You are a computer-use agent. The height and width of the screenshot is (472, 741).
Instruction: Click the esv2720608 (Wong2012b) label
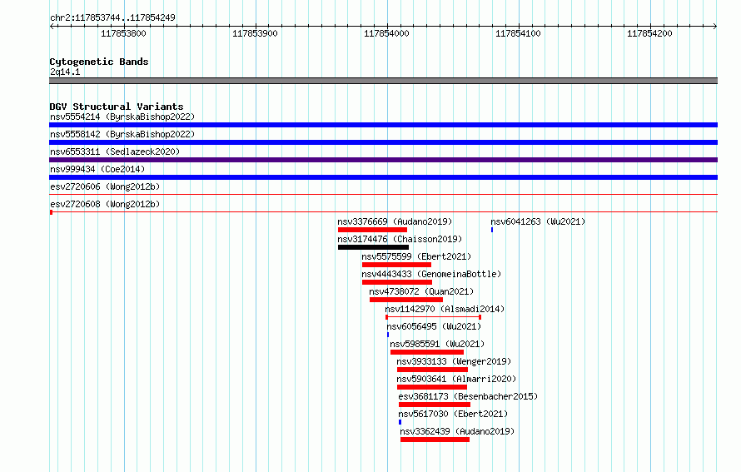tap(105, 204)
